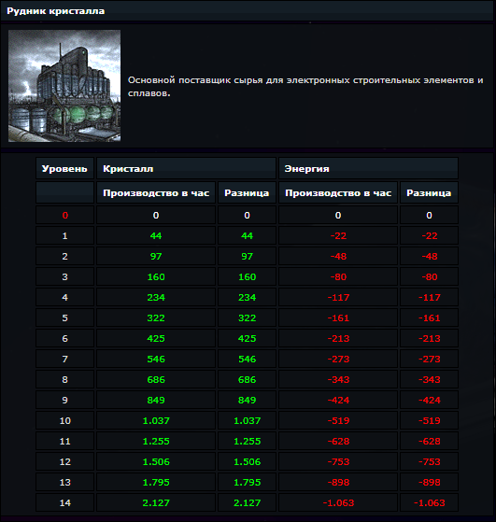Click crystal hourly production 322 for level 5
The image size is (496, 522).
pyautogui.click(x=156, y=317)
